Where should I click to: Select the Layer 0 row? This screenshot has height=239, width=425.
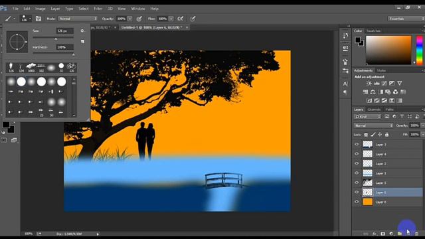[387, 202]
